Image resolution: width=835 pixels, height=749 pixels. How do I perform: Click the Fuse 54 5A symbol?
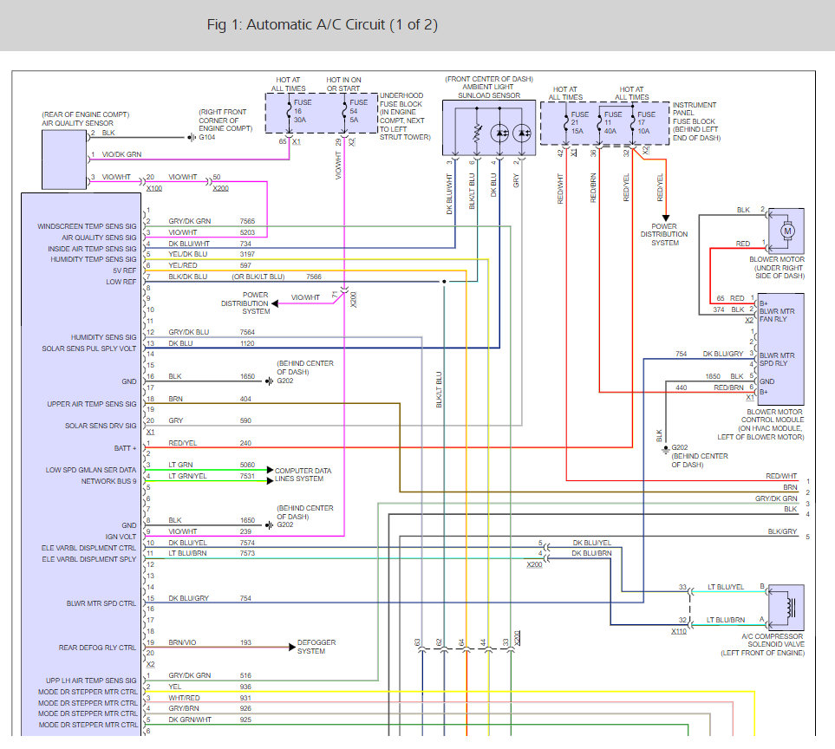344,111
